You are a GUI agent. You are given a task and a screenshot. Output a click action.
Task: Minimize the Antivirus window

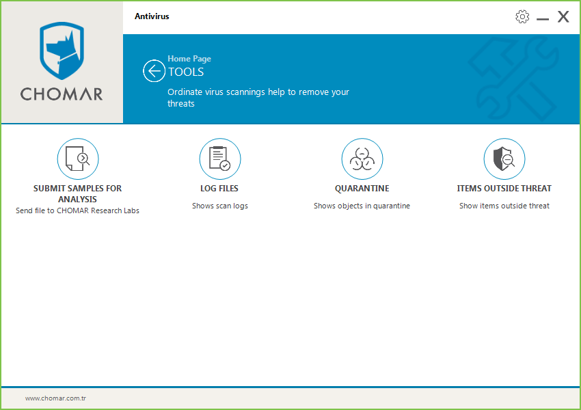[x=543, y=18]
